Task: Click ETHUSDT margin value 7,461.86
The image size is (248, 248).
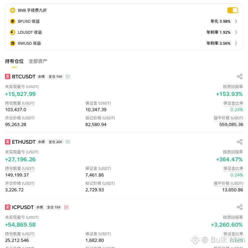Action: coord(95,175)
